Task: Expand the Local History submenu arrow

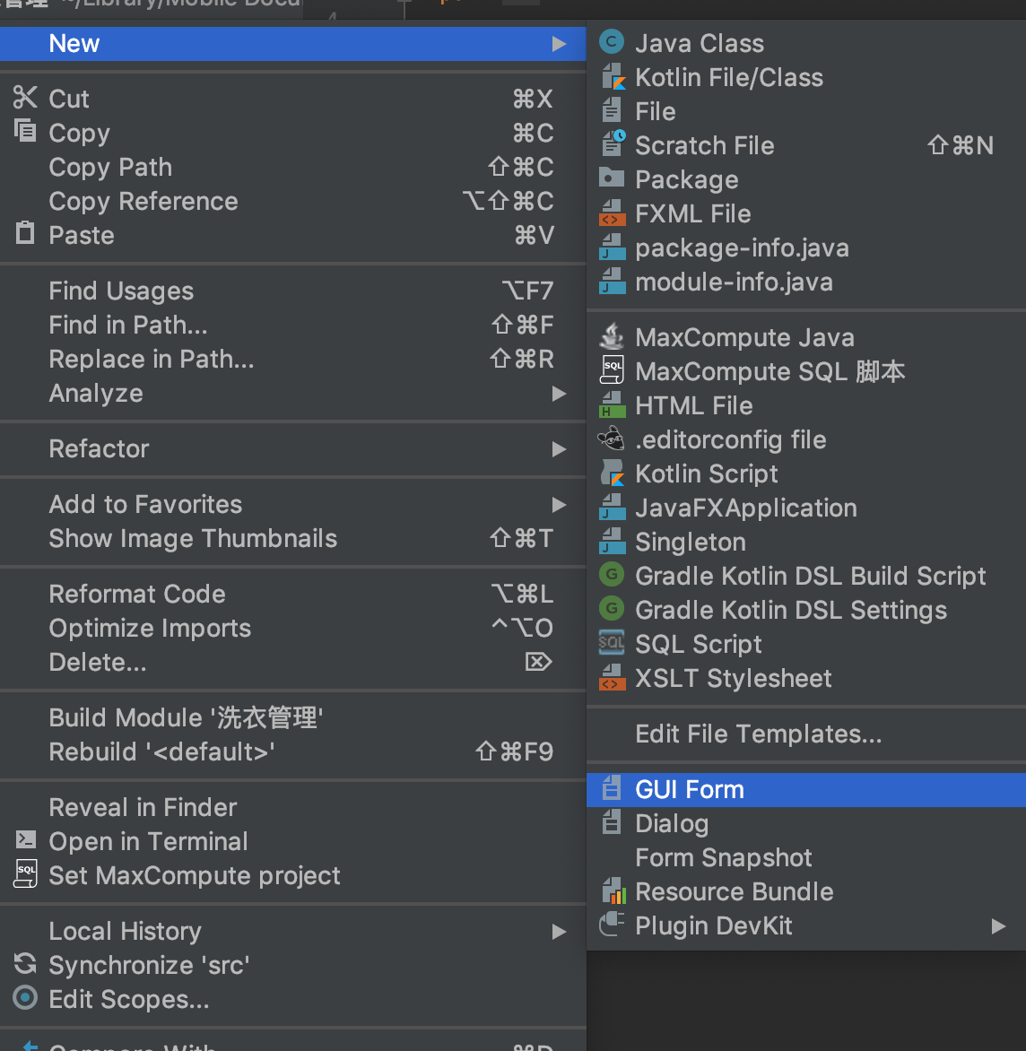Action: 559,932
